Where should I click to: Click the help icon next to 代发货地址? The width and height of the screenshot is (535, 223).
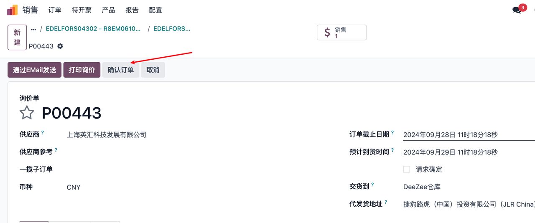386,203
